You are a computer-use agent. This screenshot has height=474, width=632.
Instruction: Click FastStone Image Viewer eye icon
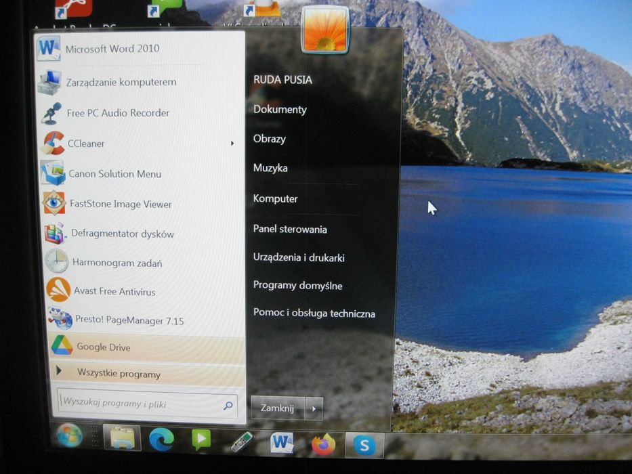point(54,203)
